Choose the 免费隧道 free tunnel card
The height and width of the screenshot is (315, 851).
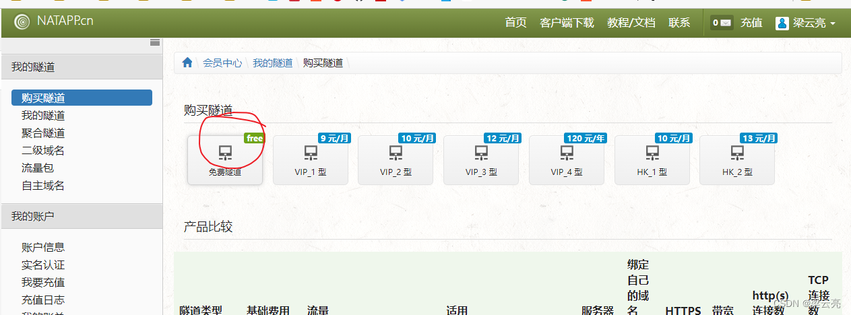pos(225,160)
